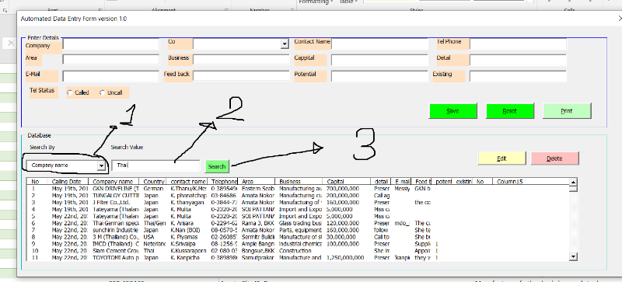Click the Company input field

click(x=110, y=44)
